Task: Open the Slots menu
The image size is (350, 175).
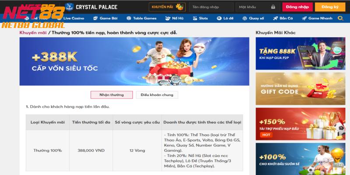Action: pyautogui.click(x=200, y=18)
